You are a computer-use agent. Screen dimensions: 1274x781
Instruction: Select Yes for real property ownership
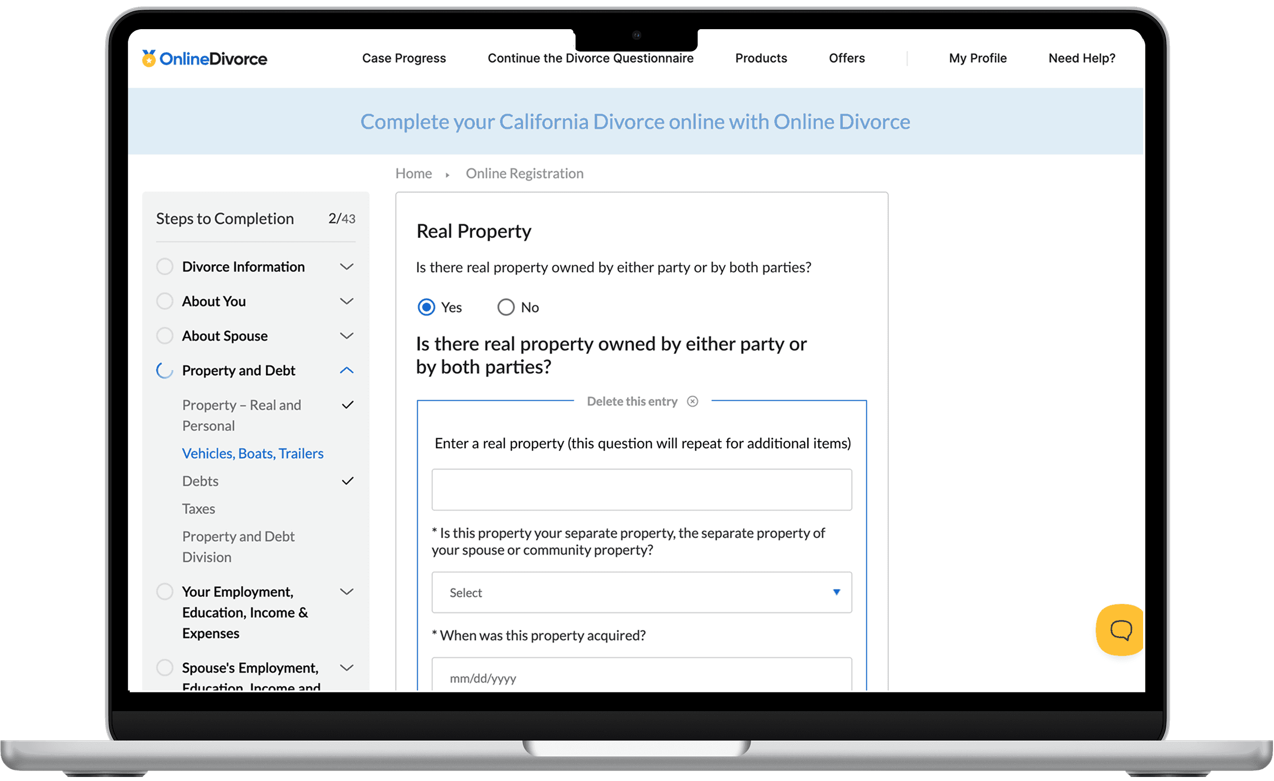pyautogui.click(x=425, y=307)
